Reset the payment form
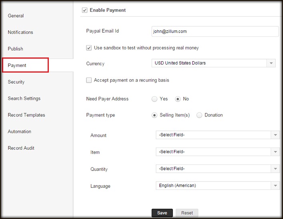 click(x=187, y=213)
